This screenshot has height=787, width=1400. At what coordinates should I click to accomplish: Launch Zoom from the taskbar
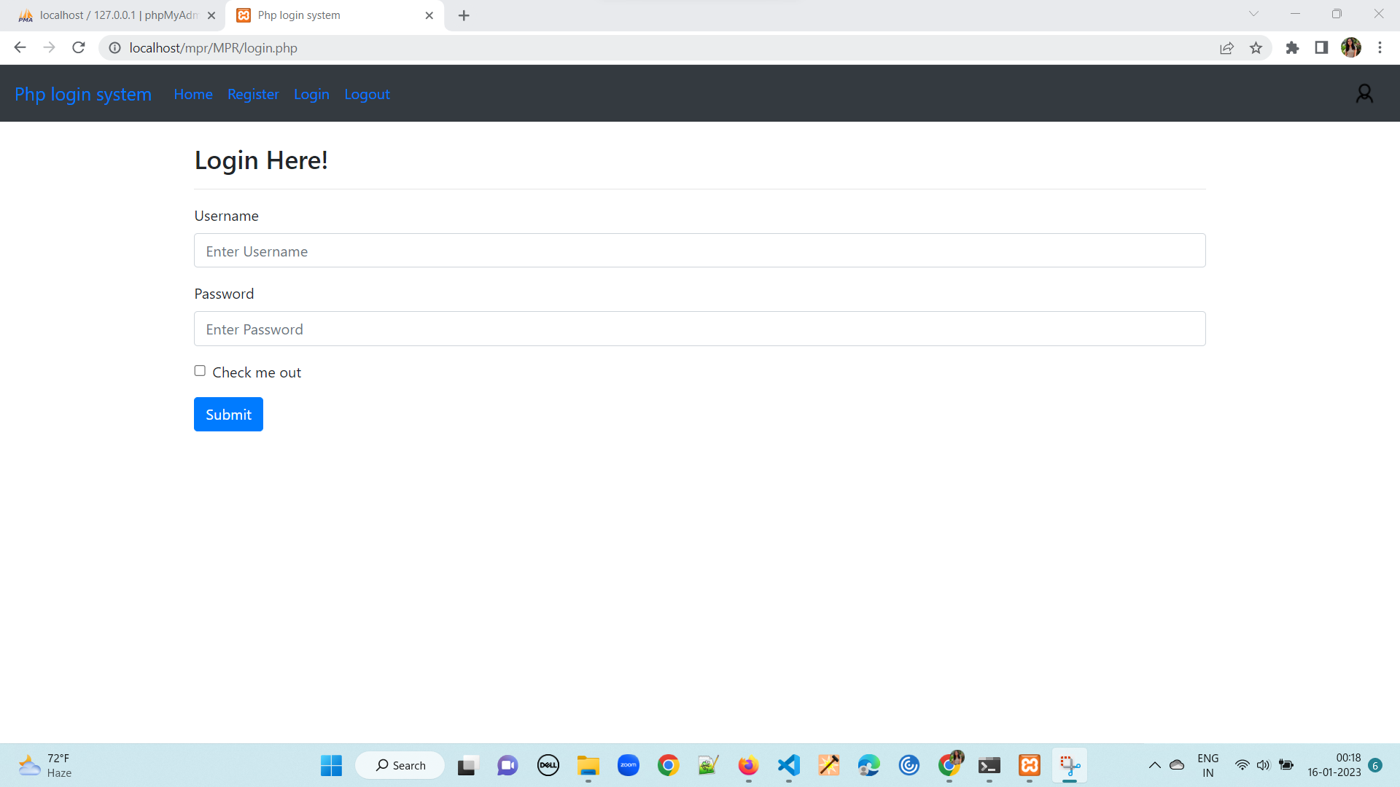click(x=629, y=765)
